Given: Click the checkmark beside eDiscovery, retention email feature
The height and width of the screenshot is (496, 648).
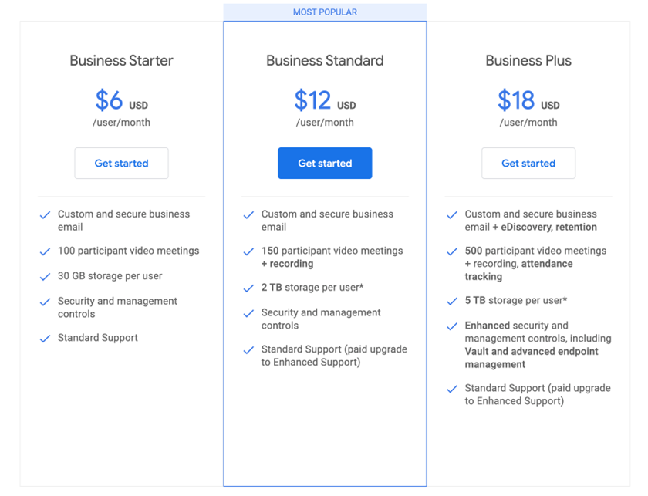Looking at the screenshot, I should pos(452,215).
